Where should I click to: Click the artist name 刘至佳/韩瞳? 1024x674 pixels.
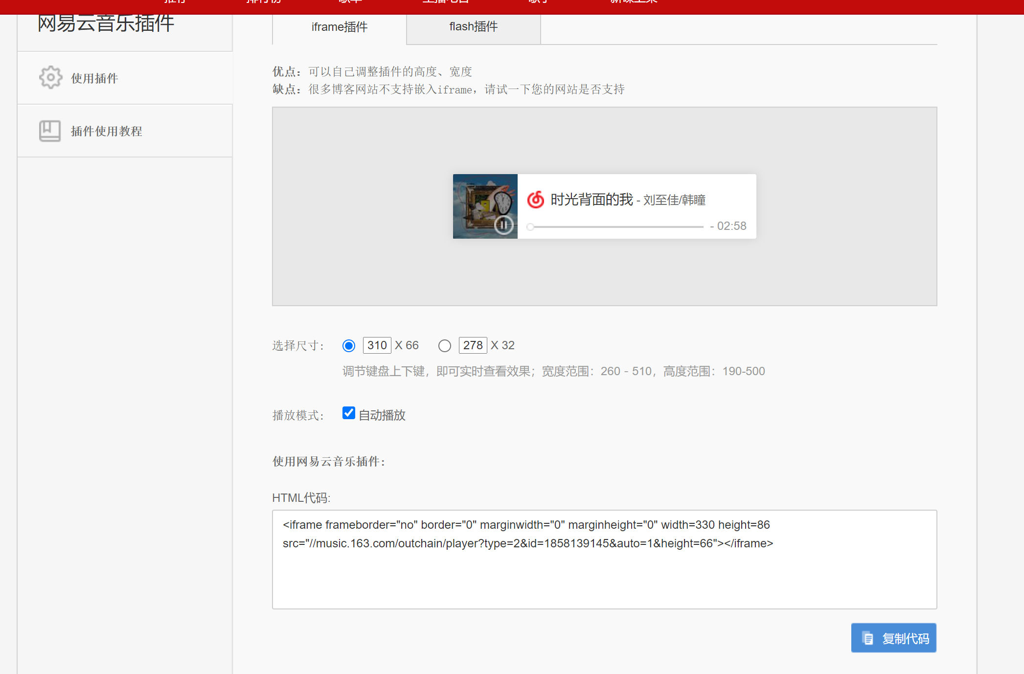tap(674, 200)
